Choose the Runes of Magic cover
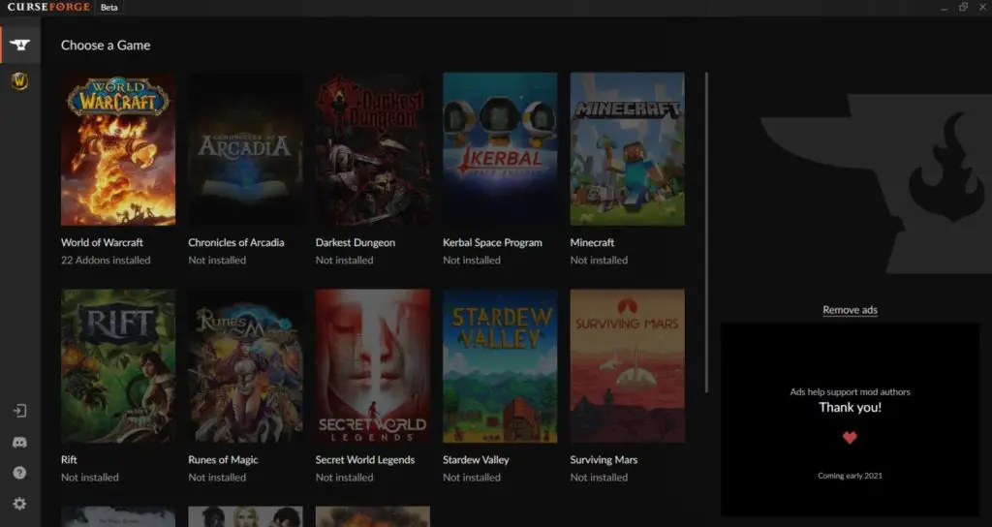This screenshot has height=527, width=992. (245, 365)
